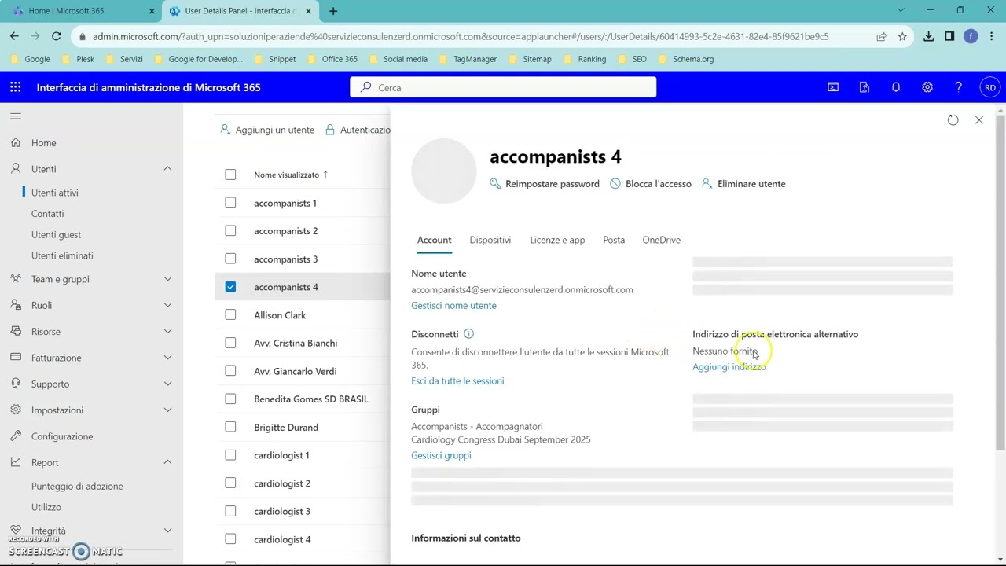Close the user details panel
The width and height of the screenshot is (1006, 566).
(x=978, y=120)
